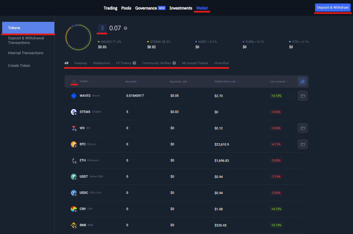Open Internal Transactions in the sidebar

[26, 53]
